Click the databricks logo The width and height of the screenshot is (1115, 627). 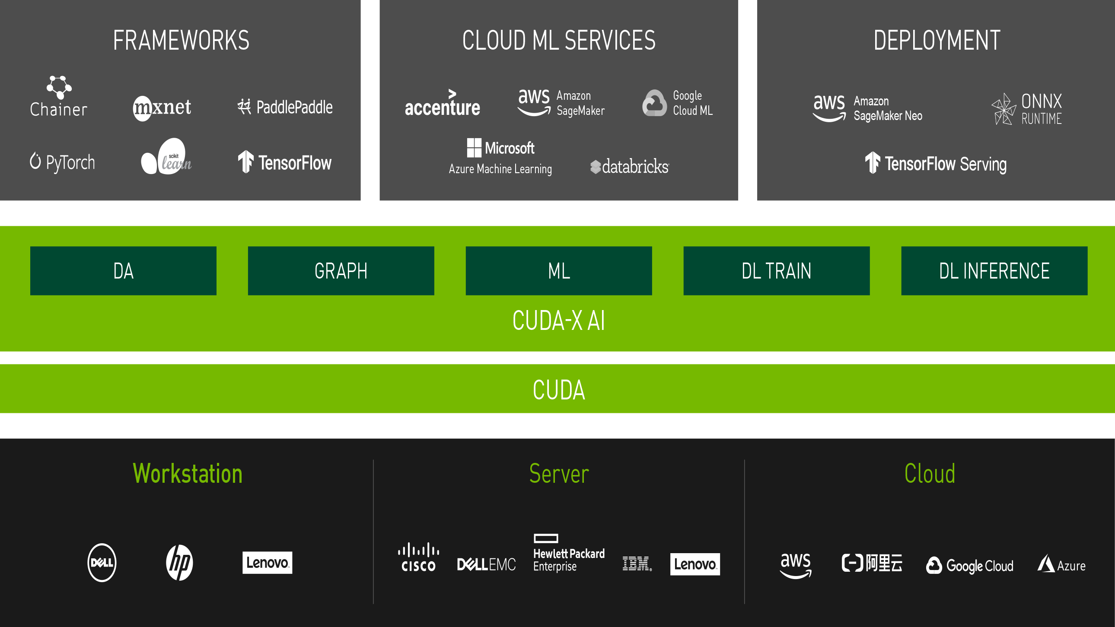click(x=629, y=167)
